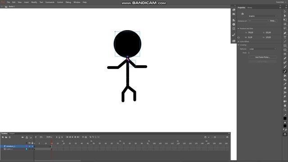Collapse the Position and Size section
This screenshot has height=162, width=288.
(238, 28)
